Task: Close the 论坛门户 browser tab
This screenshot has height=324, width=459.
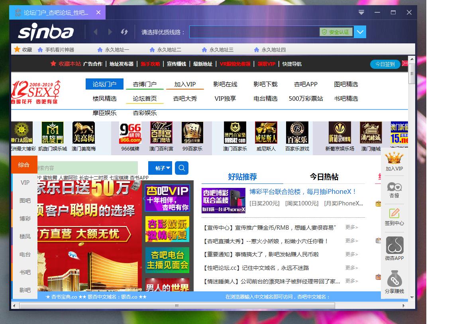Action: click(x=98, y=13)
